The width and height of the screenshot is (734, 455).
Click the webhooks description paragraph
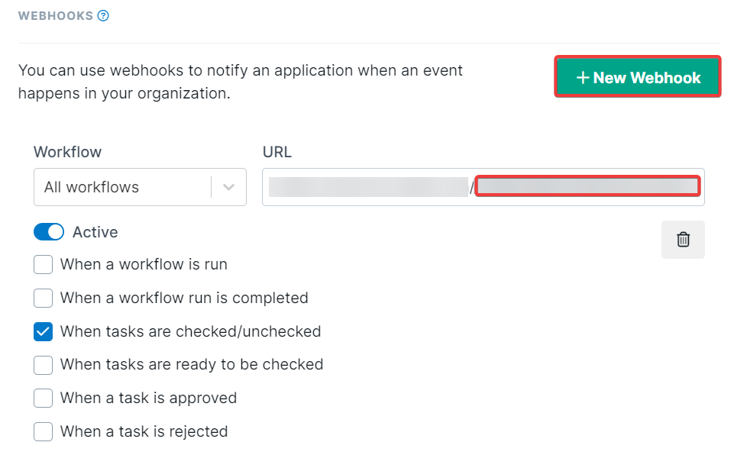point(241,82)
